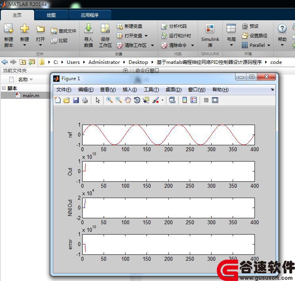Open the Open dropdown arrow
The height and width of the screenshot is (281, 295).
[40, 45]
